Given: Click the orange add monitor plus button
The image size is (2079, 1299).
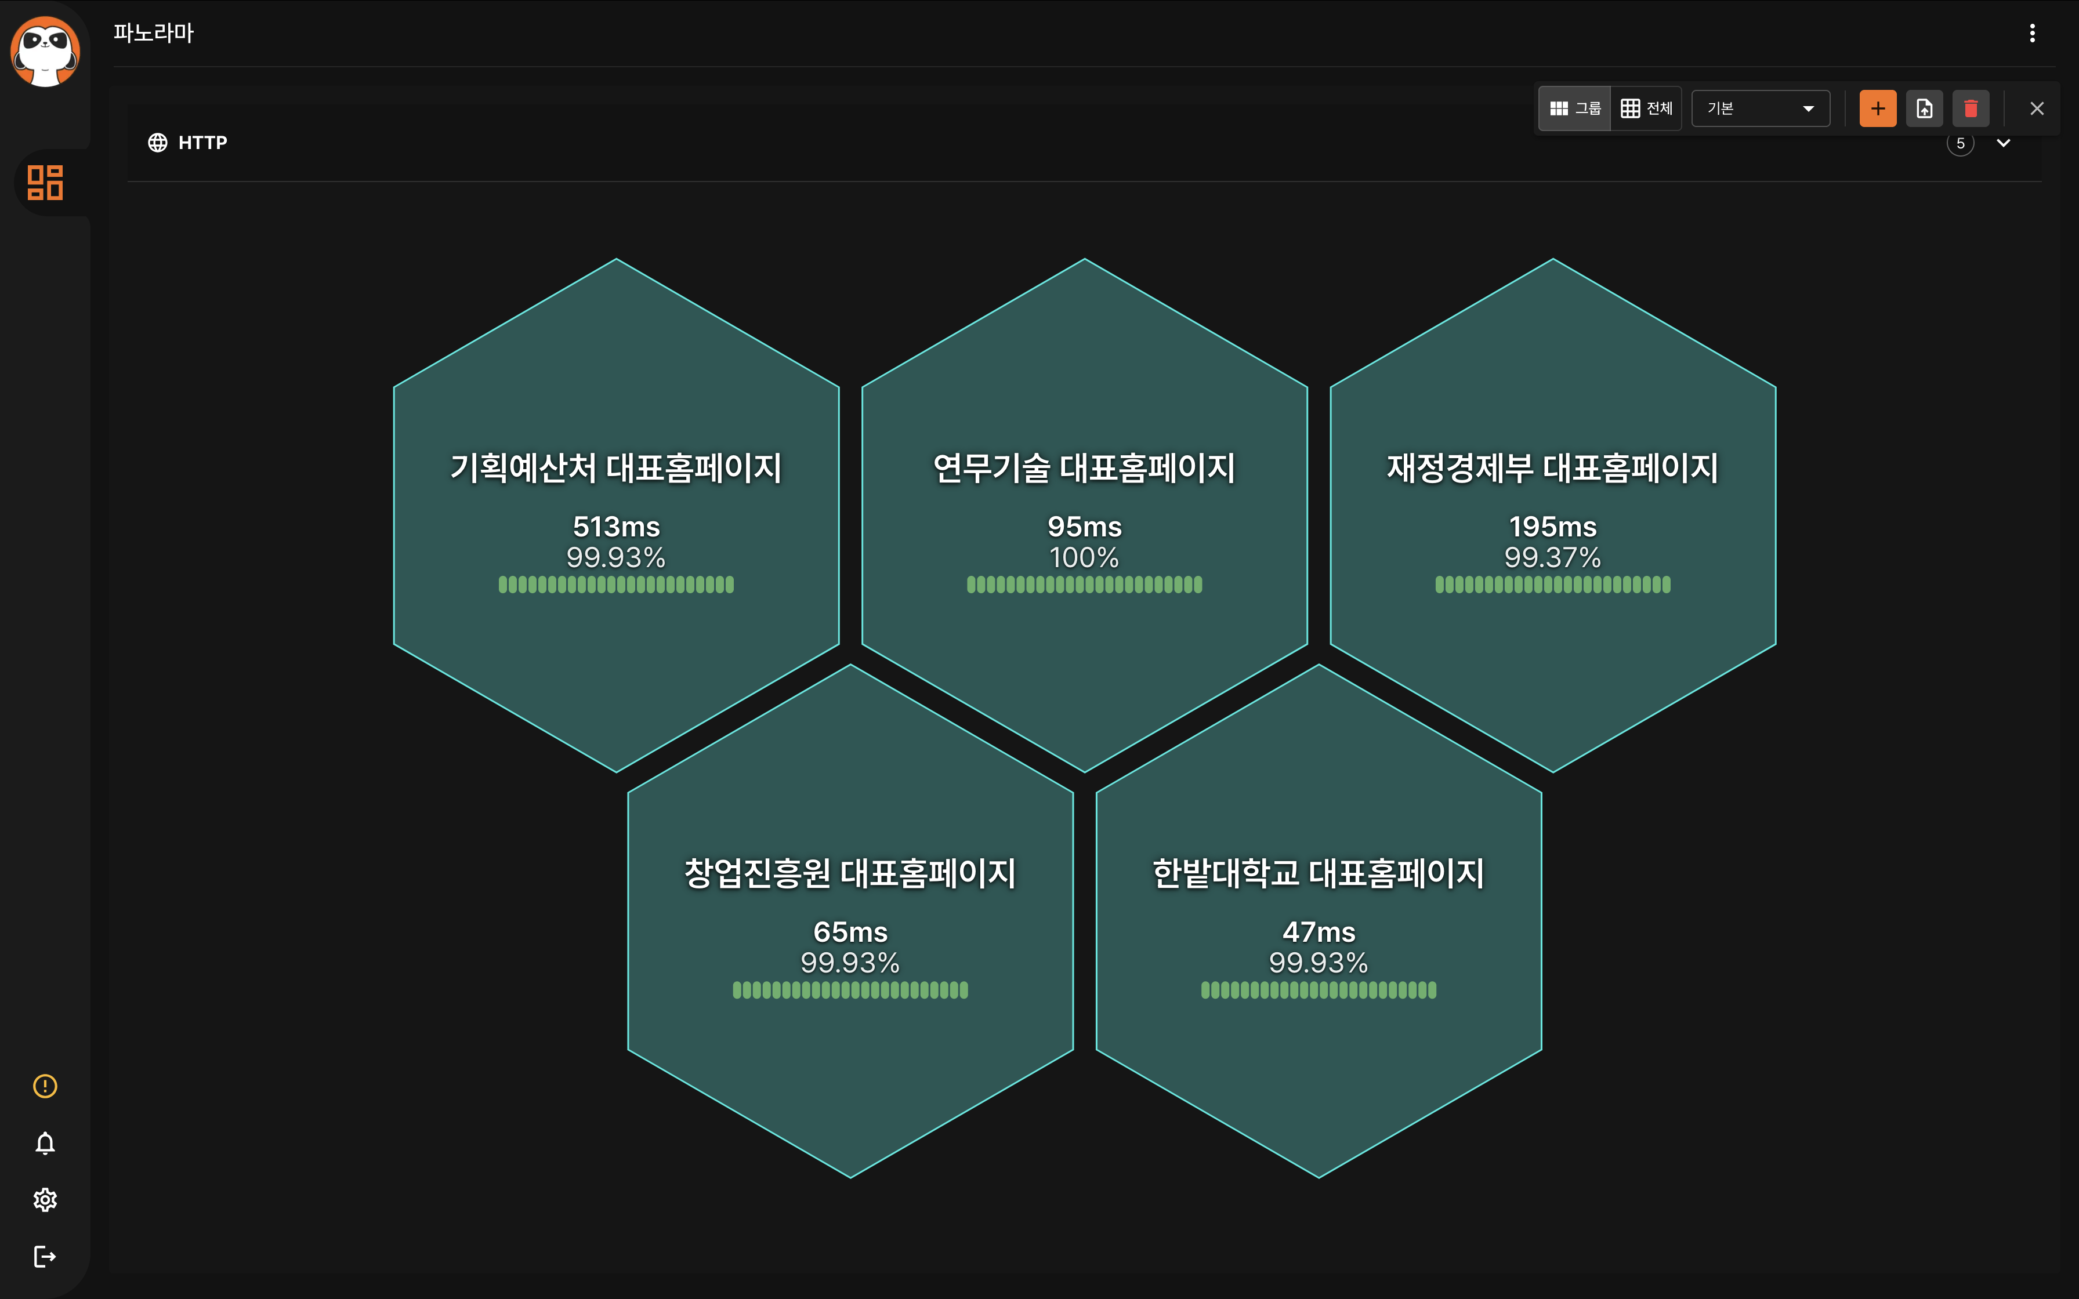Looking at the screenshot, I should coord(1877,108).
